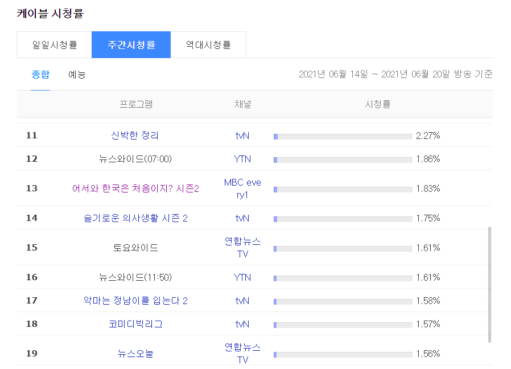Viewport: 511px width, 369px height.
Task: Open the 코미디빅리그 program link
Action: pyautogui.click(x=135, y=324)
